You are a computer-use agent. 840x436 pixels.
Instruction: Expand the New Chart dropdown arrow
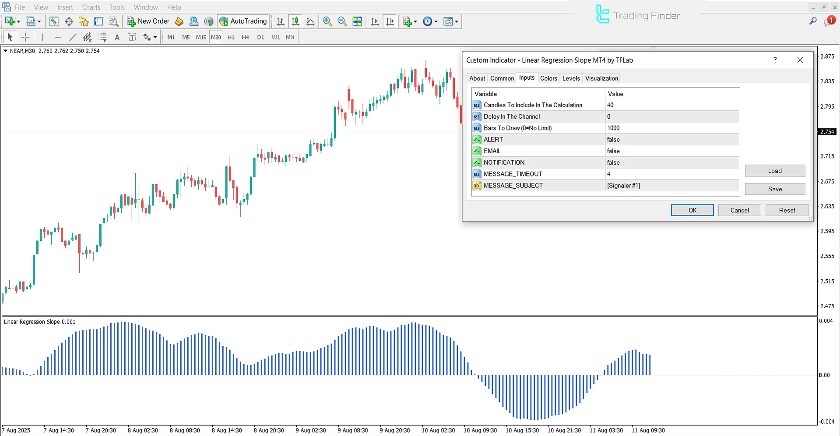tap(18, 21)
